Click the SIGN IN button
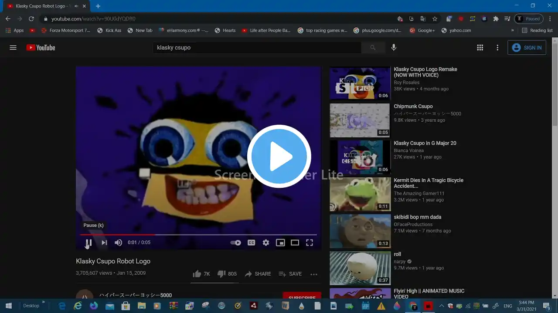The height and width of the screenshot is (313, 558). (527, 48)
